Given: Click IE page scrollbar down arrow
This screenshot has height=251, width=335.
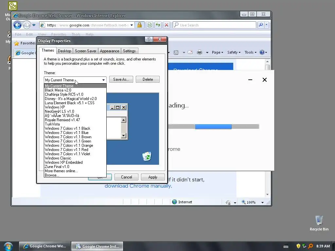Looking at the screenshot, I should tap(267, 194).
